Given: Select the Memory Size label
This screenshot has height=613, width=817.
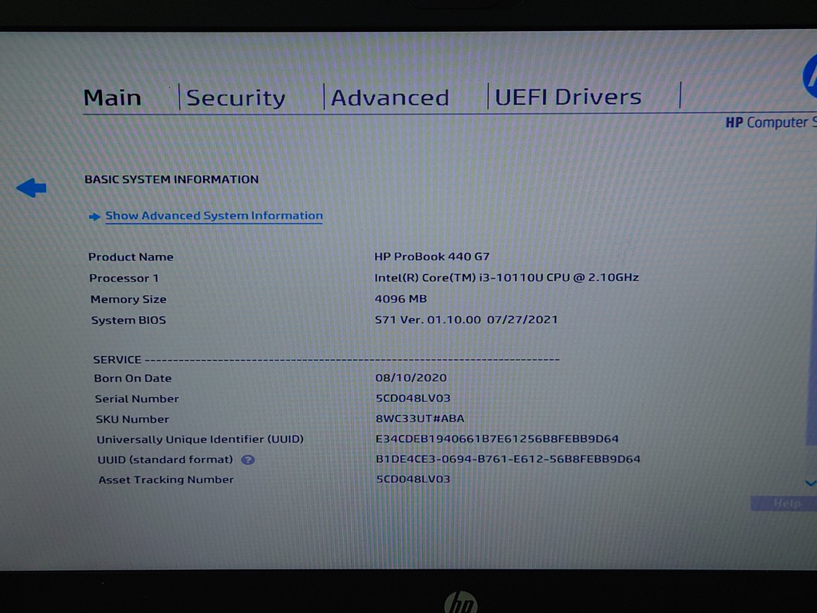Looking at the screenshot, I should point(129,299).
